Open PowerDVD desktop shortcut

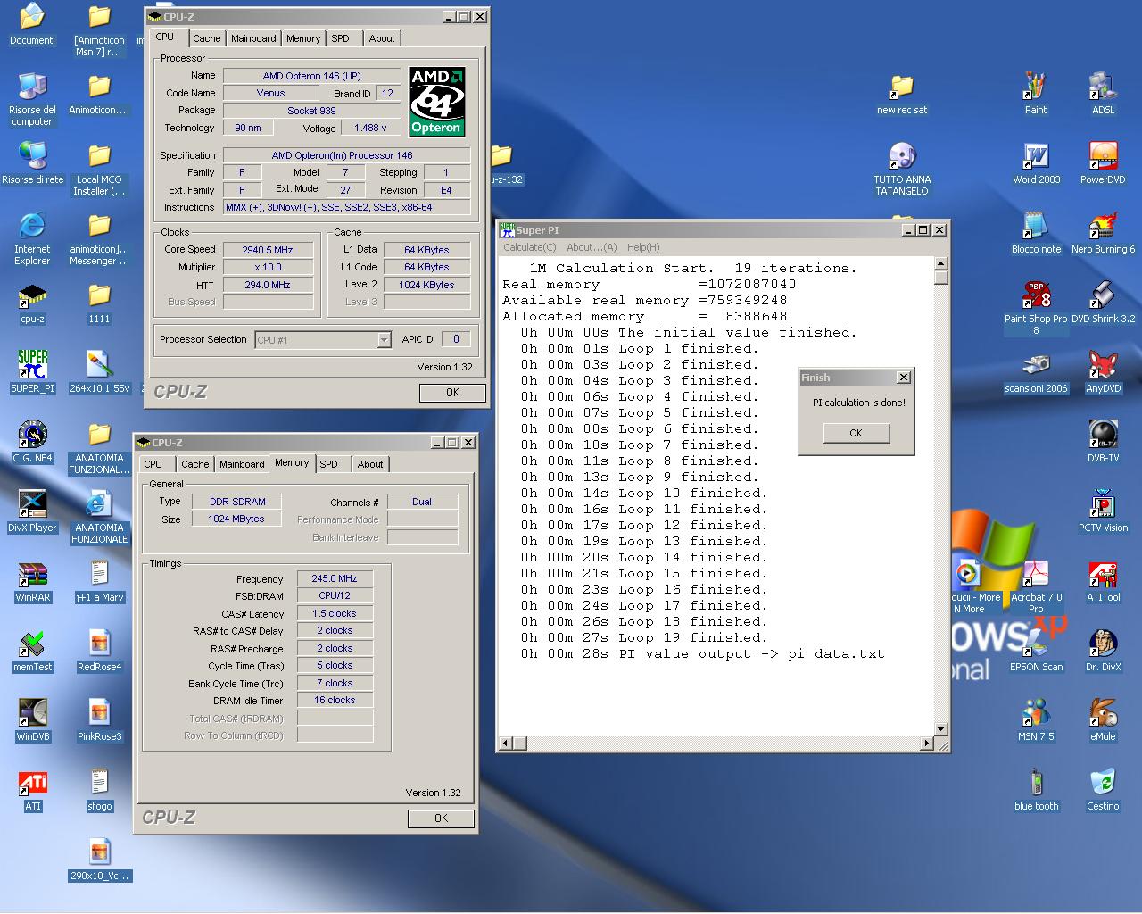(1103, 163)
